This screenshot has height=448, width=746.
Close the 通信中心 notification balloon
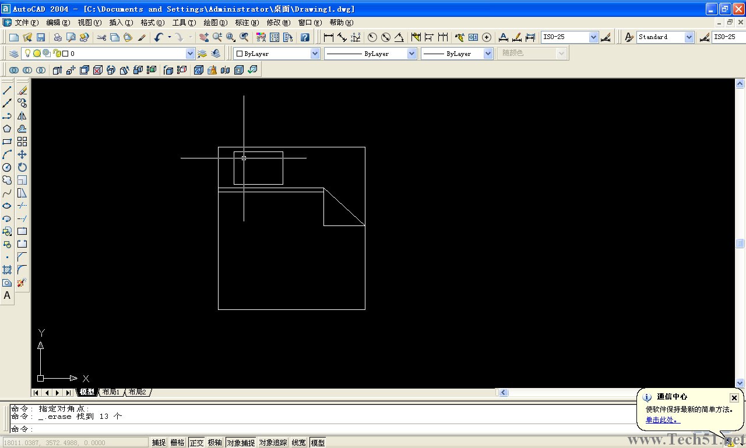point(734,398)
